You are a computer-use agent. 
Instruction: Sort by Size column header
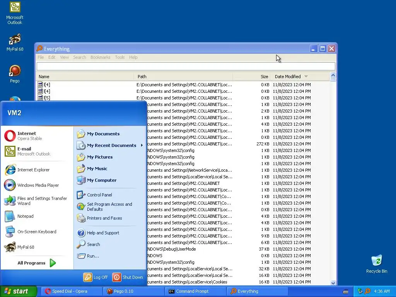(x=252, y=77)
